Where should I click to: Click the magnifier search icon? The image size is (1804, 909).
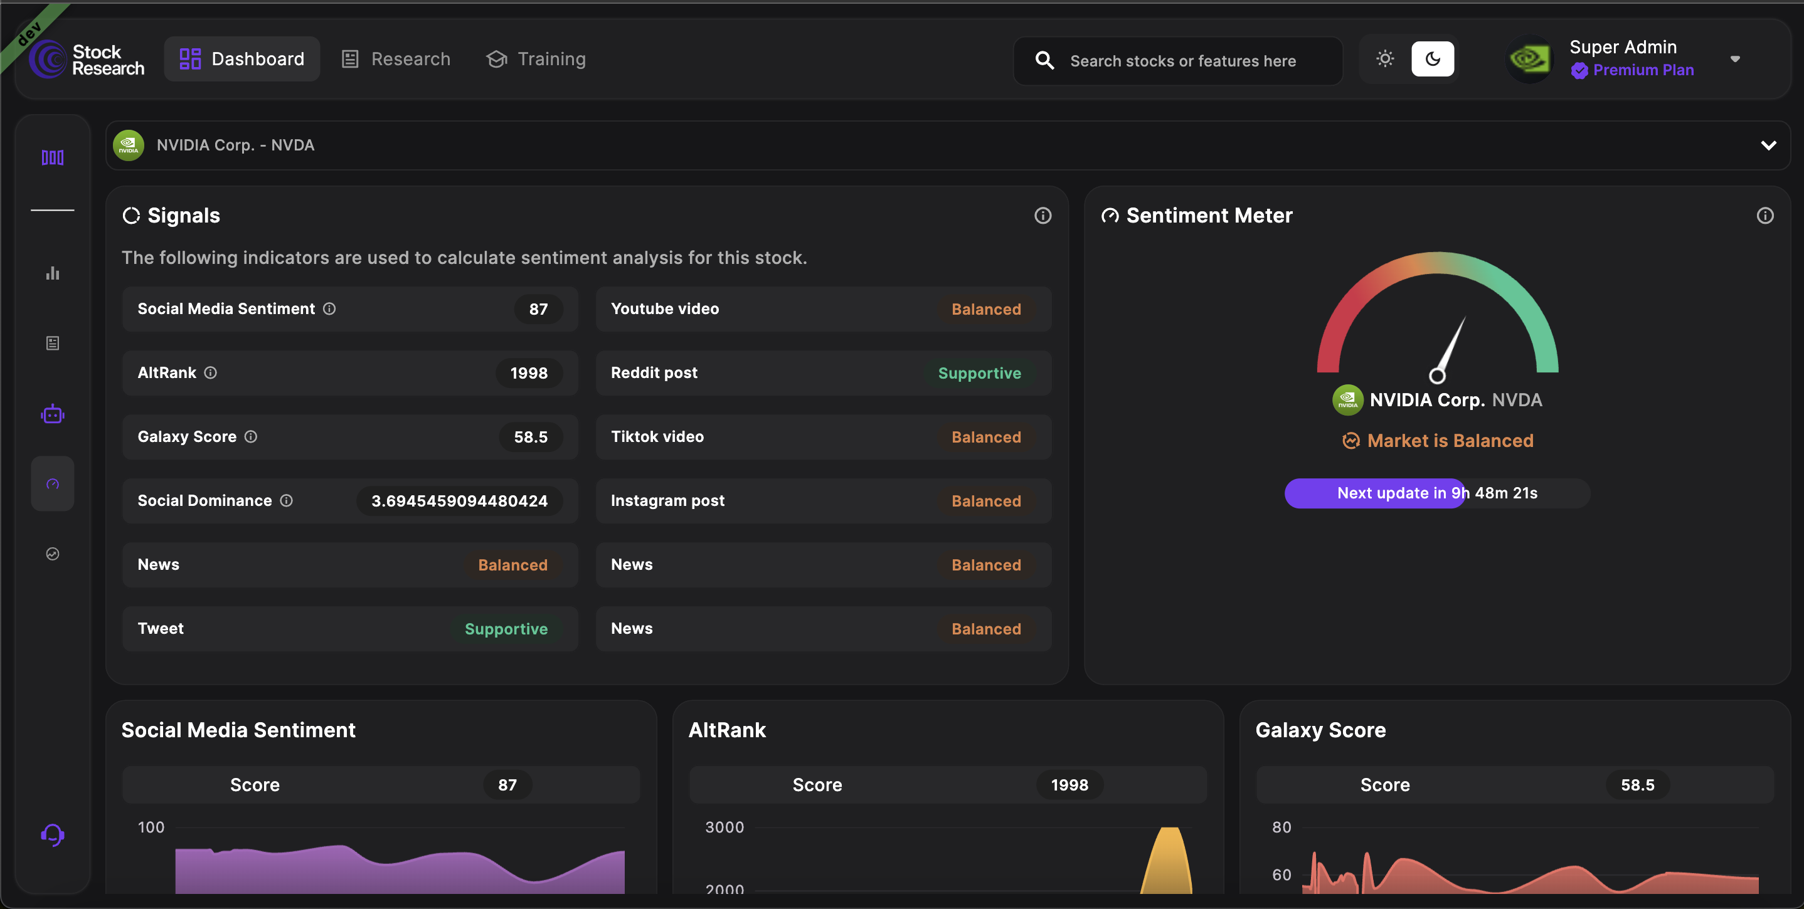[1044, 61]
